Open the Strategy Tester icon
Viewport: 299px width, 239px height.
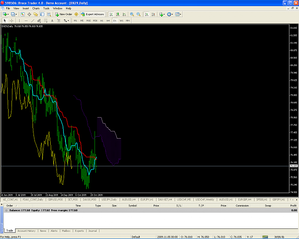tap(49, 14)
